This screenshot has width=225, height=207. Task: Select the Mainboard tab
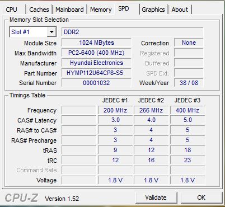[69, 10]
